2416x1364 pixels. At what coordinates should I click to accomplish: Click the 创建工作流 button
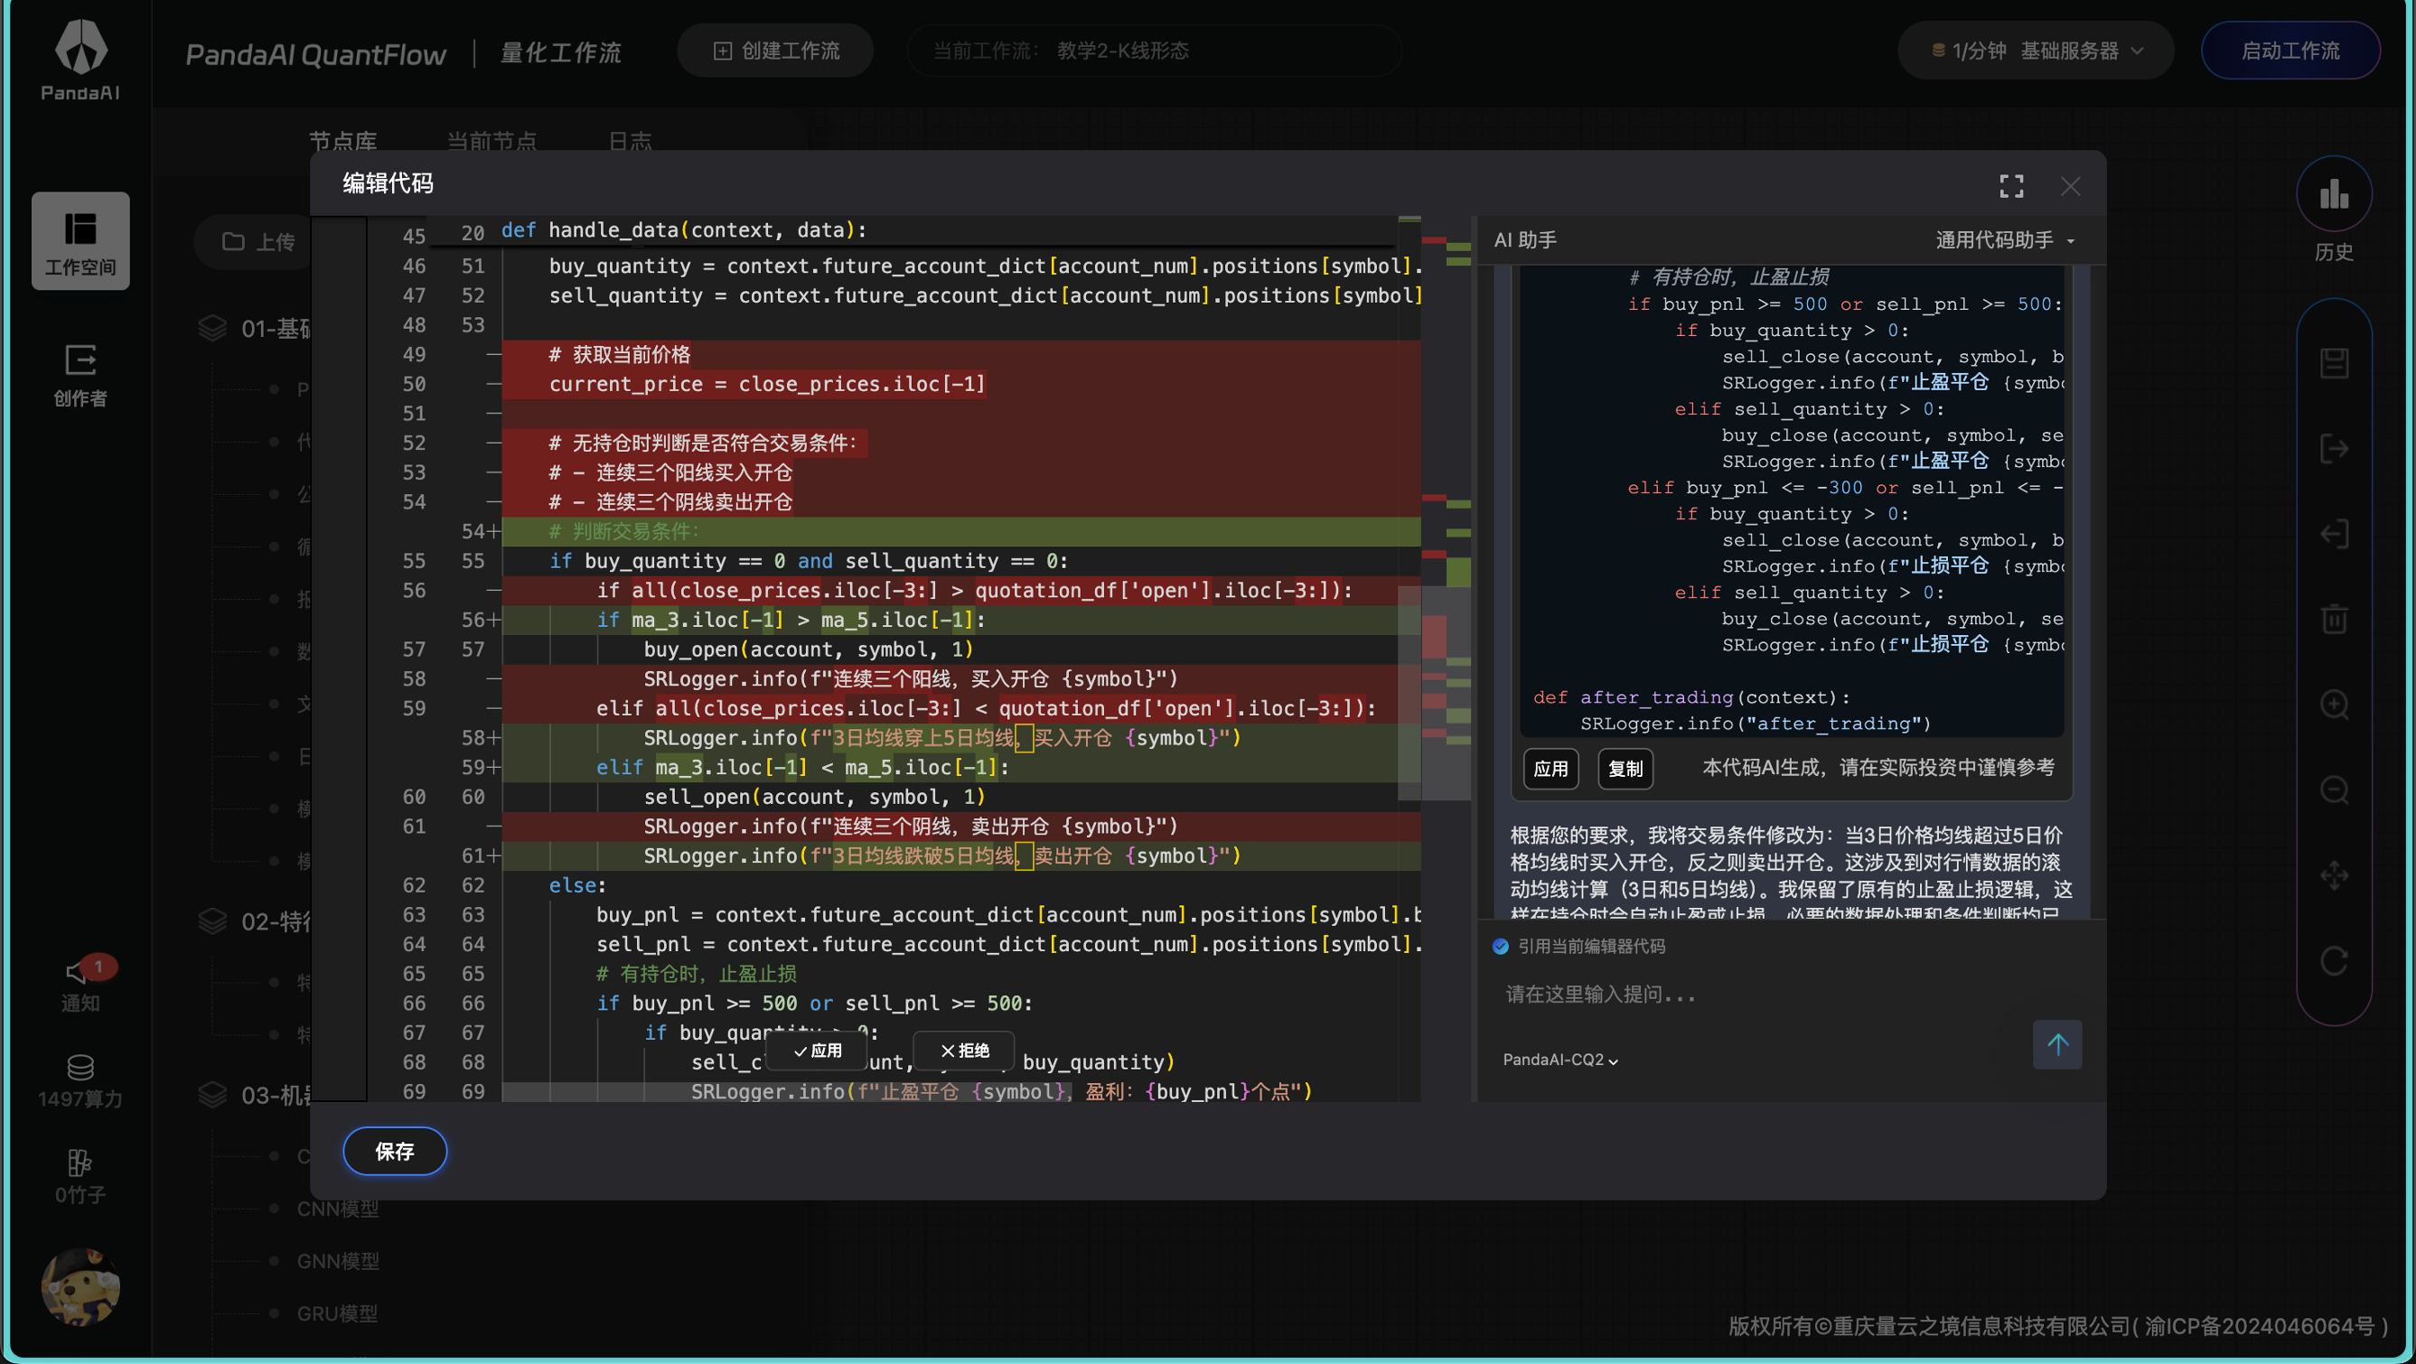(775, 51)
